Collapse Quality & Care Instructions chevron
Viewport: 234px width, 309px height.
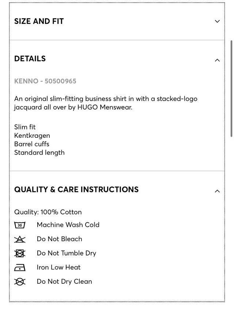pos(217,191)
